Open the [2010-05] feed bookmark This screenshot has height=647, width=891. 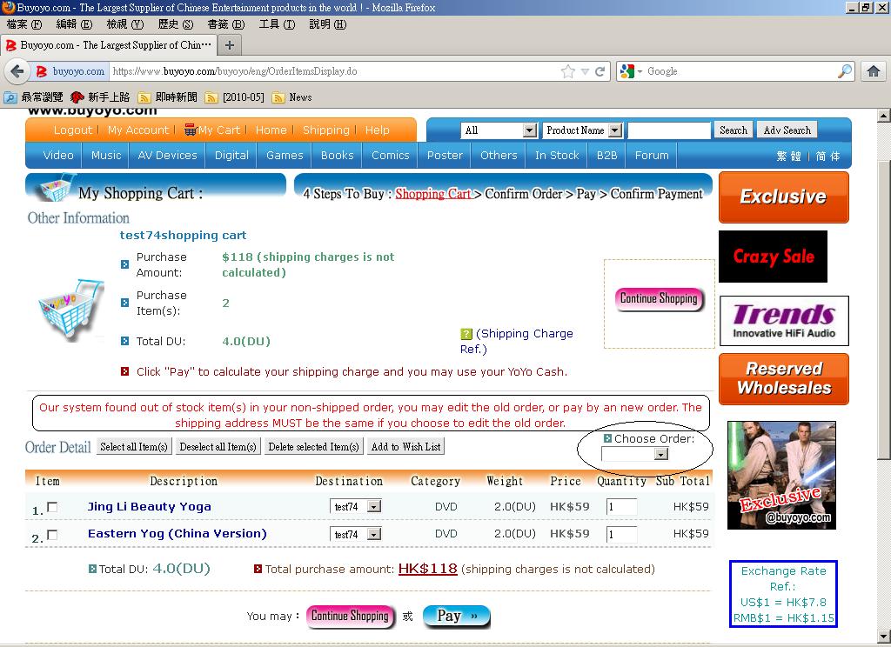click(235, 97)
